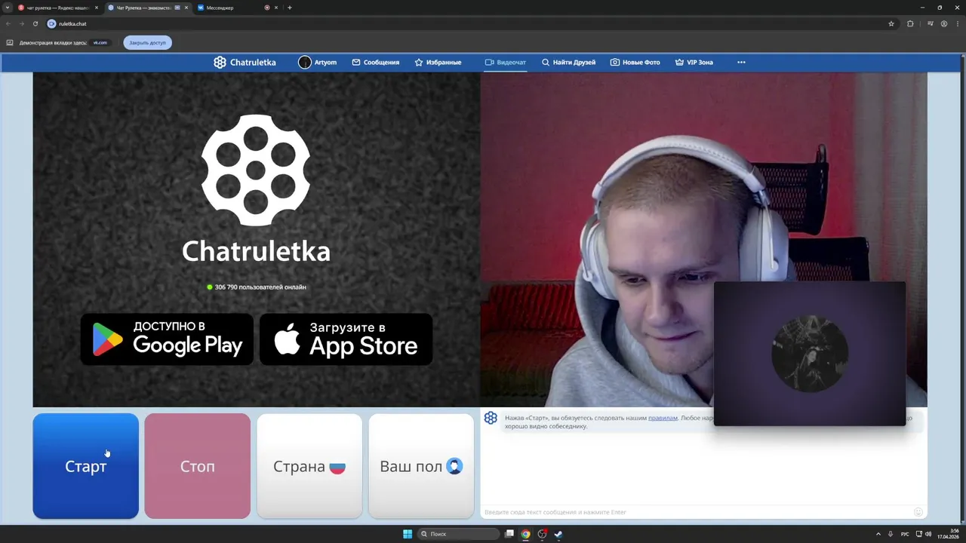Open the Steam taskbar icon
This screenshot has width=966, height=543.
tap(558, 534)
